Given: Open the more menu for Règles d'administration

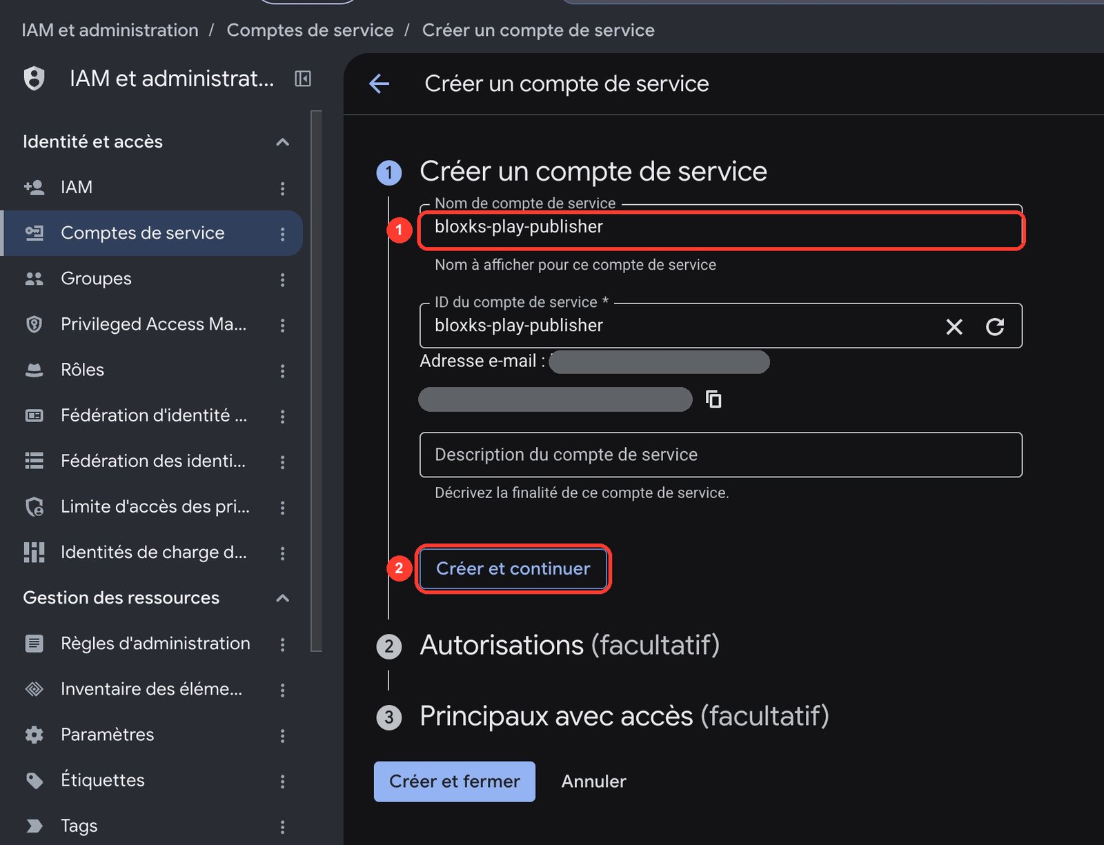Looking at the screenshot, I should click(x=282, y=644).
